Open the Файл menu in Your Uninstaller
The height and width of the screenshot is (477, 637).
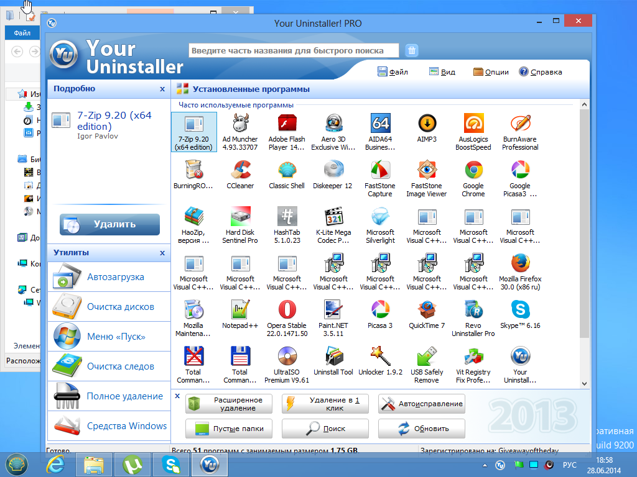(x=393, y=72)
